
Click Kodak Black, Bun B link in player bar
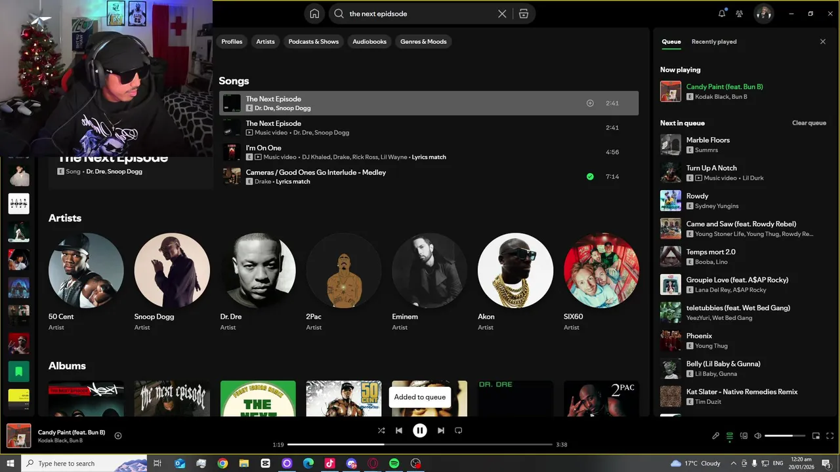(60, 441)
